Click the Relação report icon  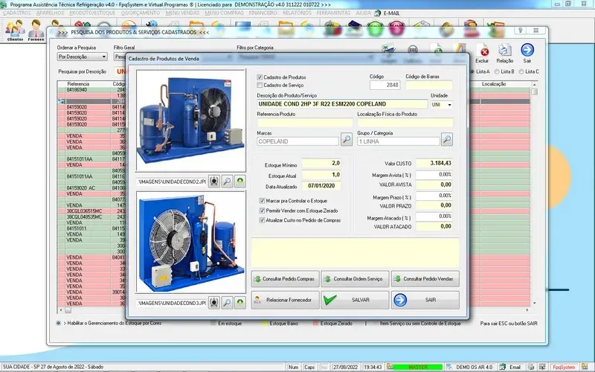(x=505, y=51)
